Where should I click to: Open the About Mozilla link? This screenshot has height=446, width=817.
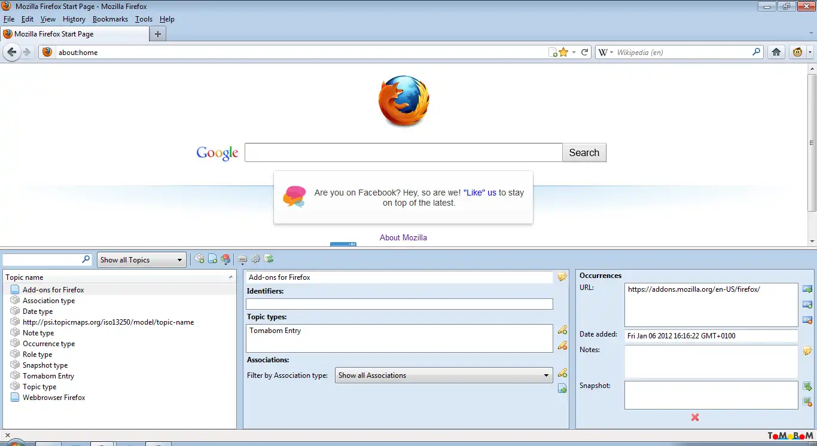click(x=403, y=237)
